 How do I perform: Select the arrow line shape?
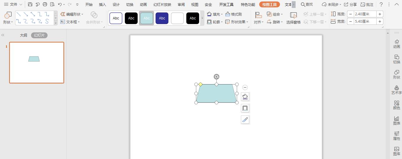click(26, 14)
